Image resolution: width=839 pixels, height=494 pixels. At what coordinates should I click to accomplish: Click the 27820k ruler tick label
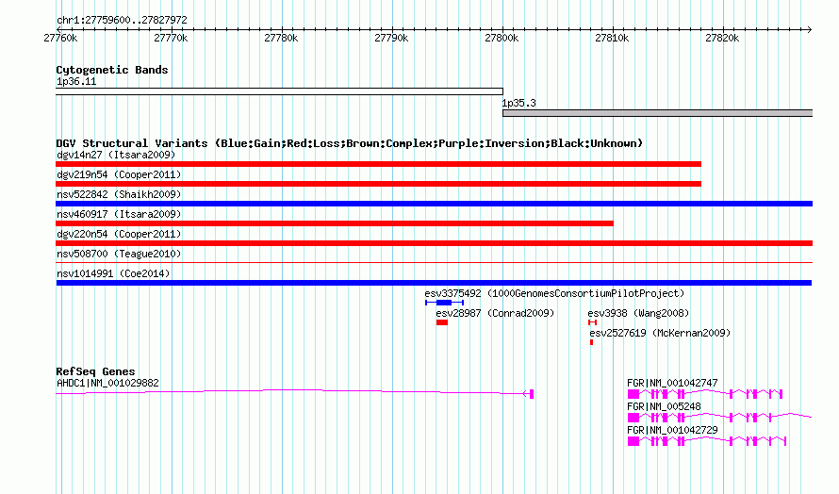pos(722,38)
